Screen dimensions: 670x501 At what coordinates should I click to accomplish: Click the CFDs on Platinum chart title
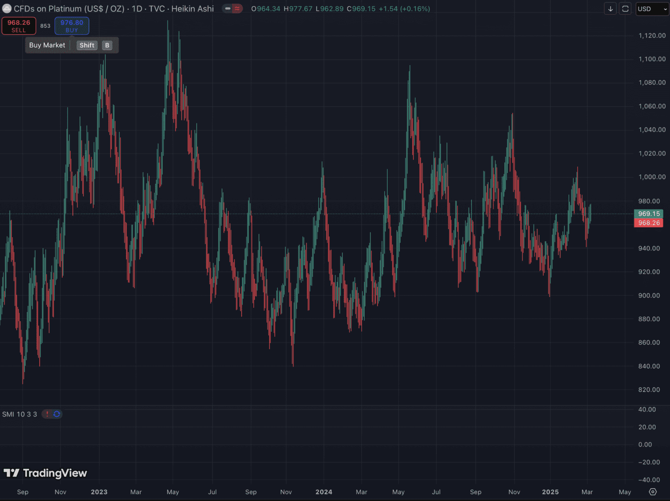tap(114, 9)
